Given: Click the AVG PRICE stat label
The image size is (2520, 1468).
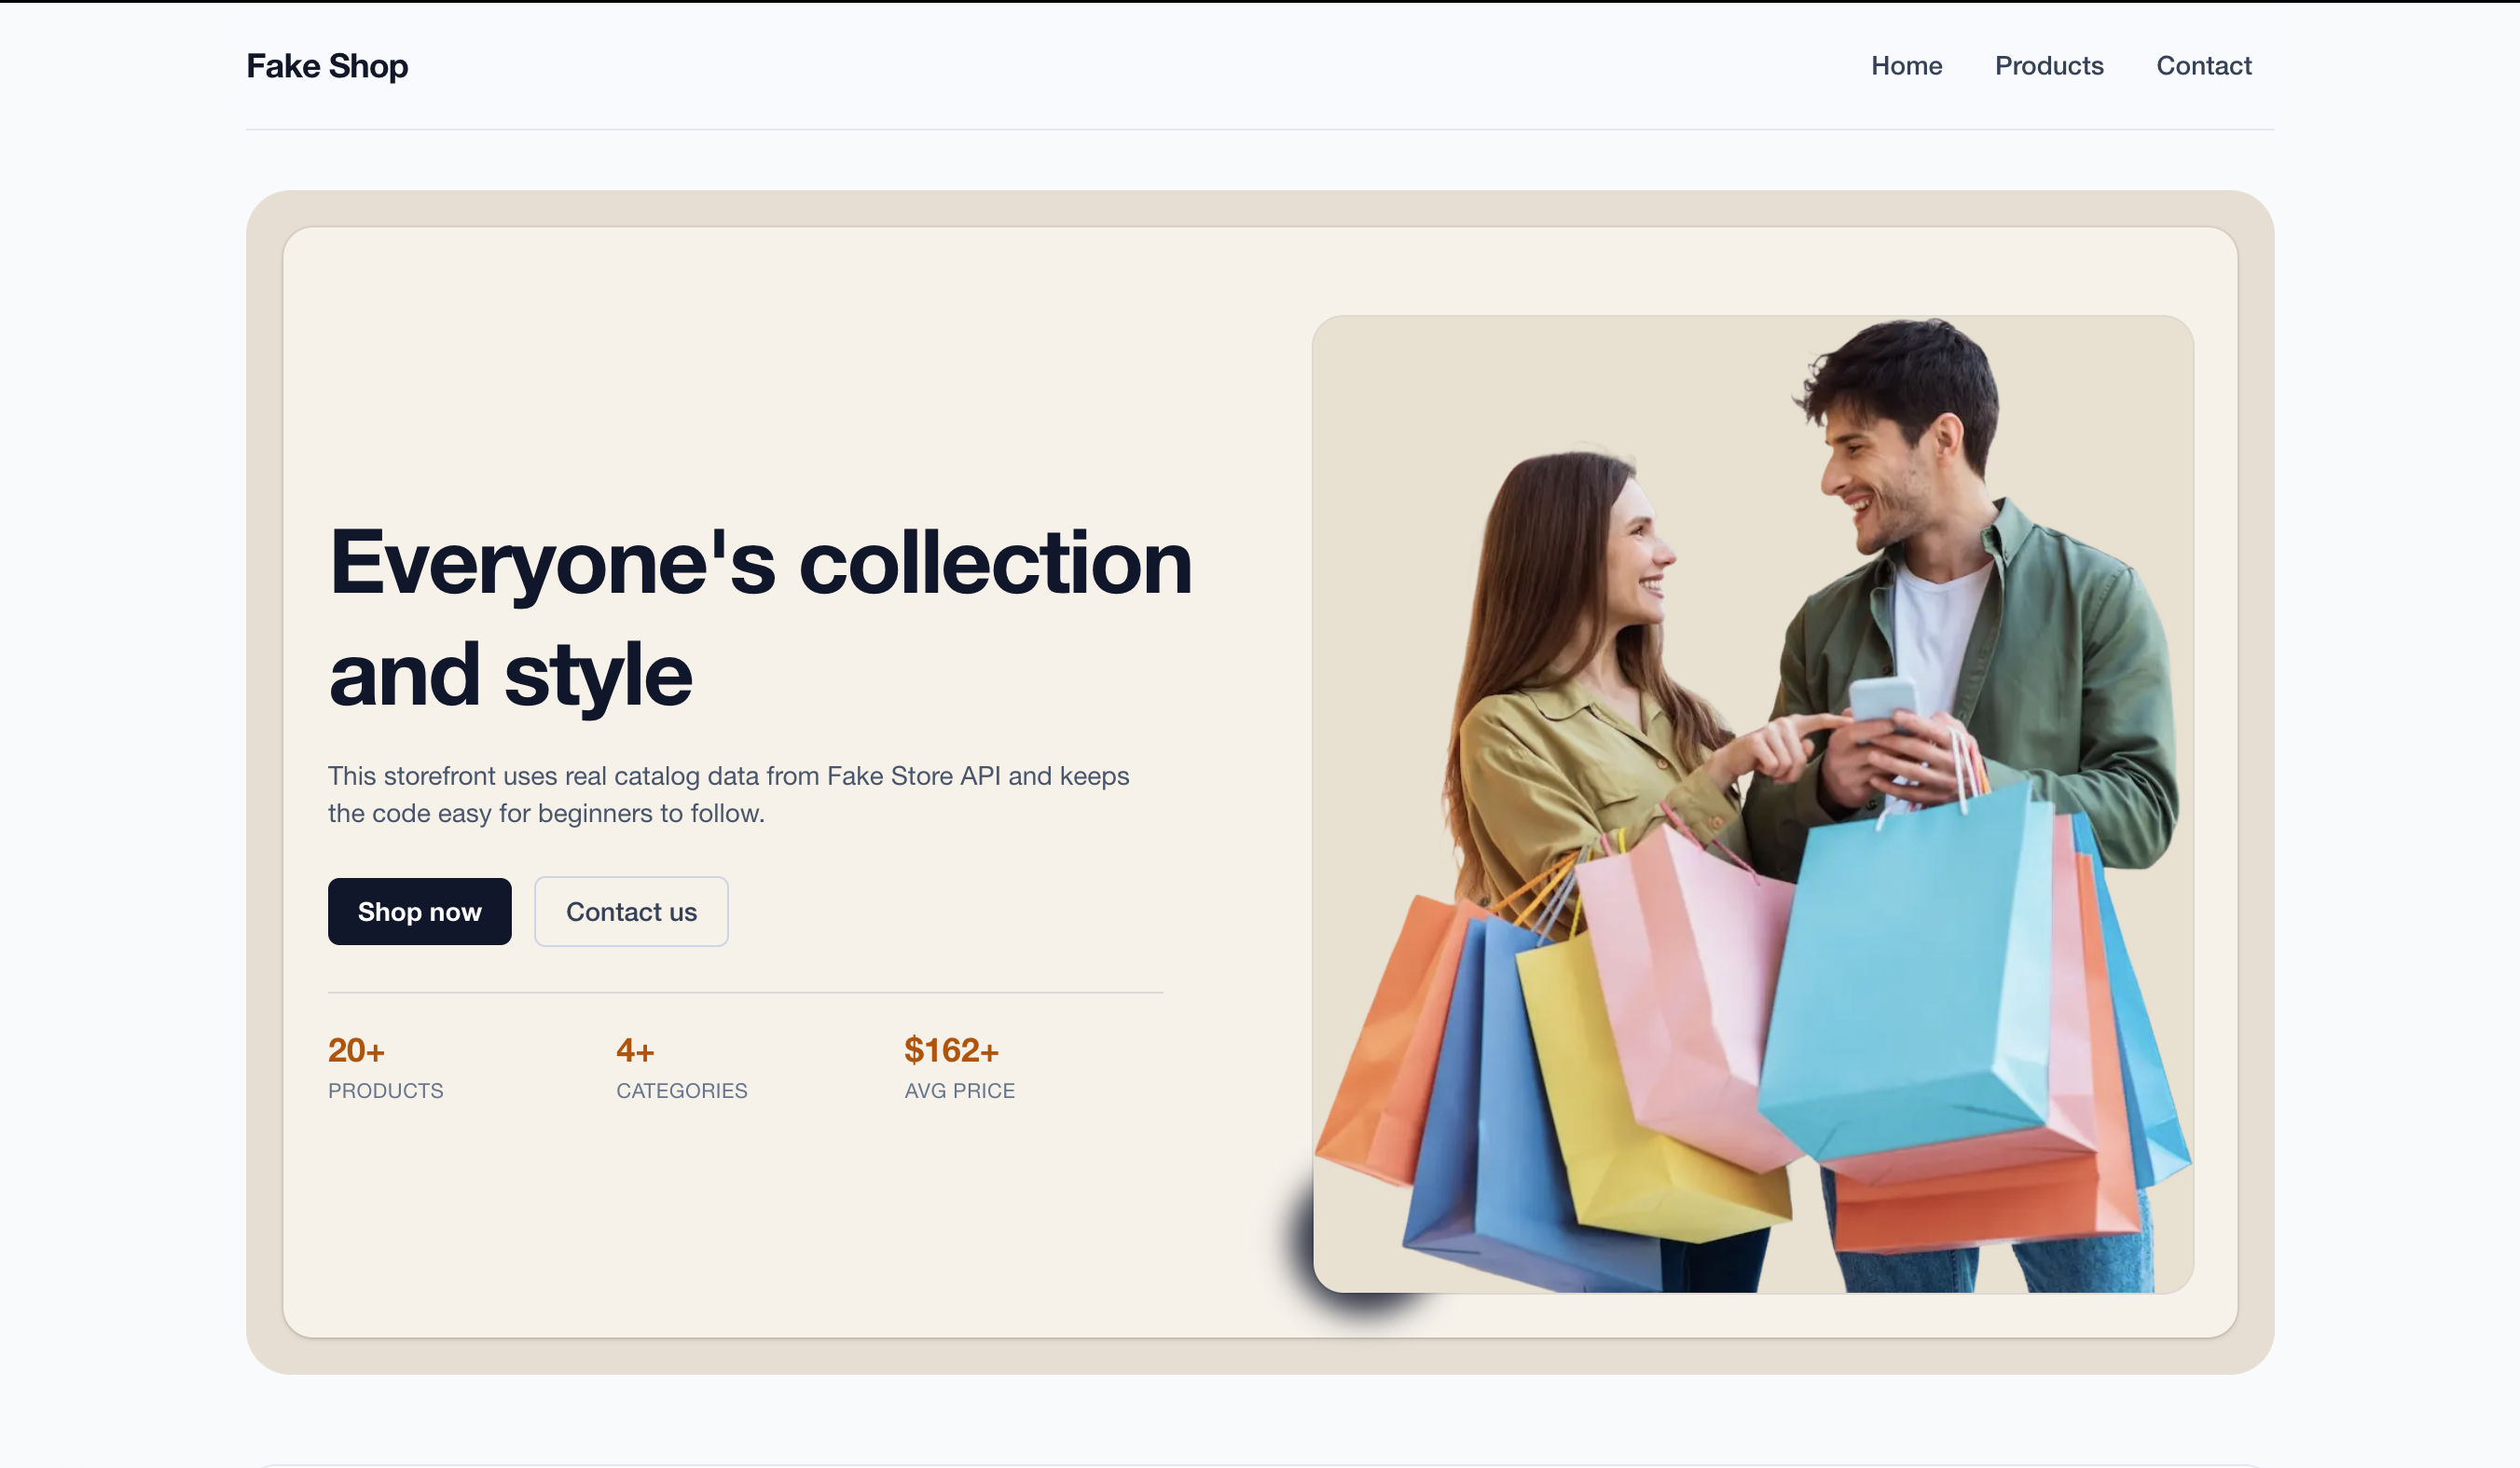Looking at the screenshot, I should click(x=959, y=1090).
